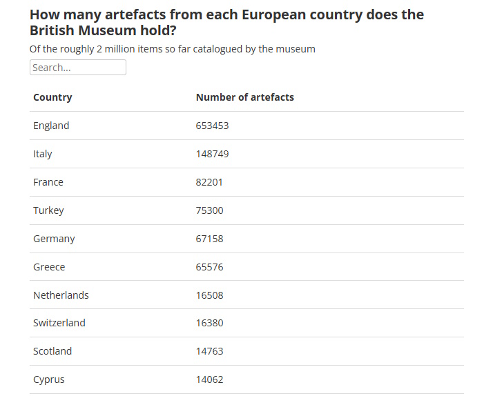Viewport: 493px width, 396px height.
Task: Click Italy's artefact count 148749
Action: [212, 154]
